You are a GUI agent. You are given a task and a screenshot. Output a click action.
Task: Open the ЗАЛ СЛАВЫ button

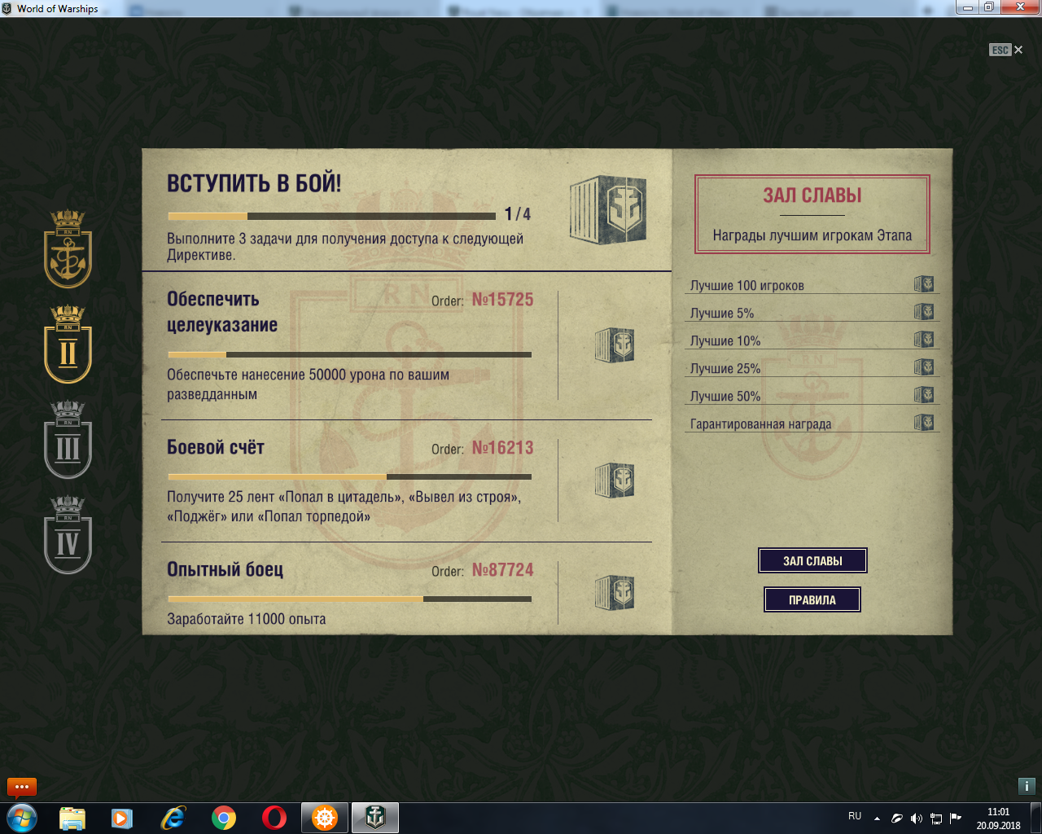812,560
